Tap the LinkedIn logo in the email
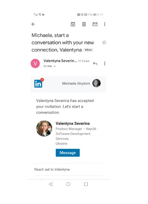The image size is (148, 204). click(x=38, y=84)
